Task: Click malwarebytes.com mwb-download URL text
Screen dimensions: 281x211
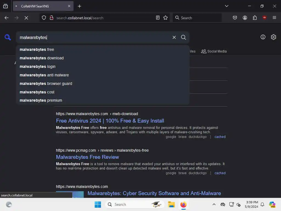Action: (97, 114)
